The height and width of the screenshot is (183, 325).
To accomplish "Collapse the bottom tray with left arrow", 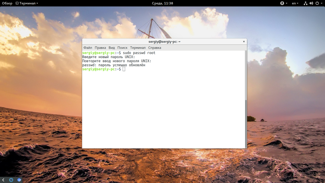I will [3, 180].
